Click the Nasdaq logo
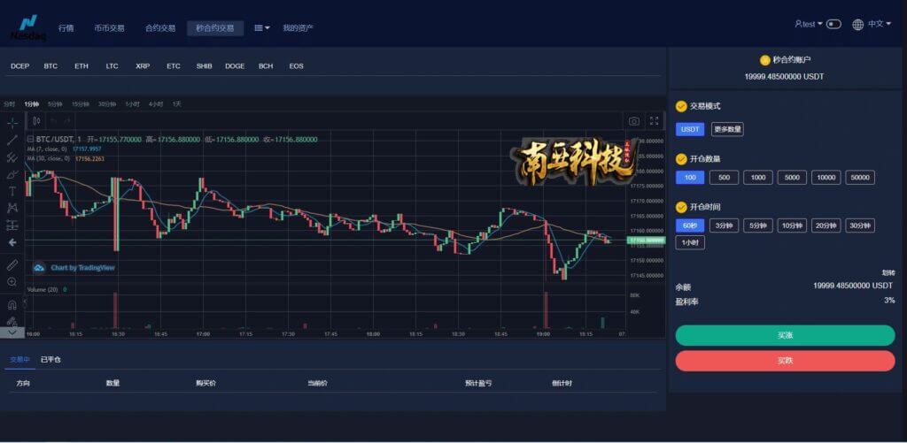Image resolution: width=907 pixels, height=443 pixels. tap(27, 27)
